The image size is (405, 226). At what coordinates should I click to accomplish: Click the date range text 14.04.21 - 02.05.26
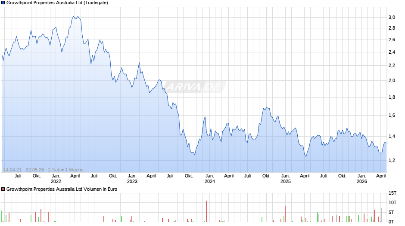[24, 170]
